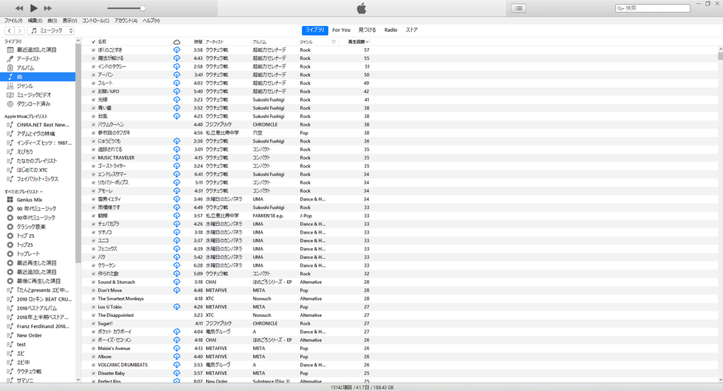Screen dimensions: 723x391
Task: Switch to the Radio tab
Action: tap(390, 30)
